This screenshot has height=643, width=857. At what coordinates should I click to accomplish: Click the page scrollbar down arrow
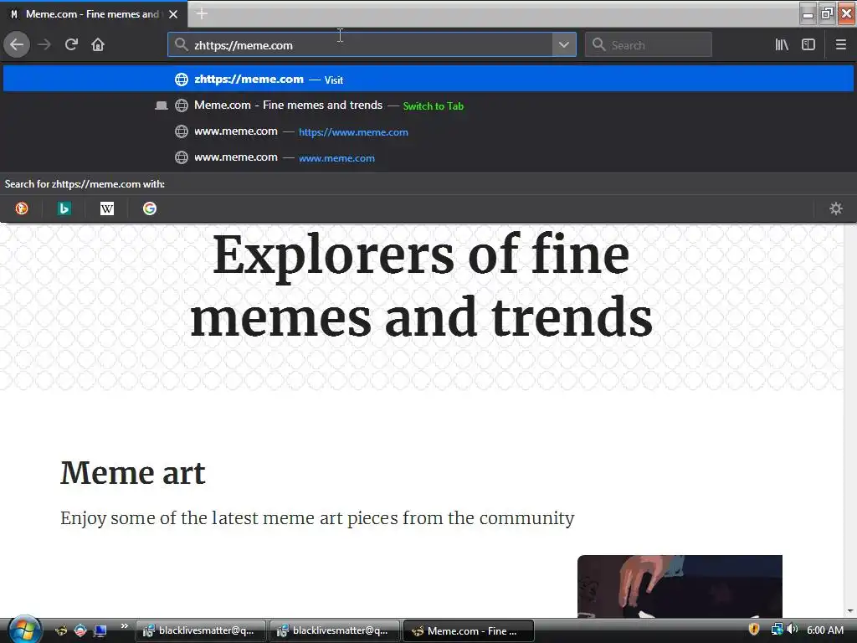pyautogui.click(x=850, y=611)
